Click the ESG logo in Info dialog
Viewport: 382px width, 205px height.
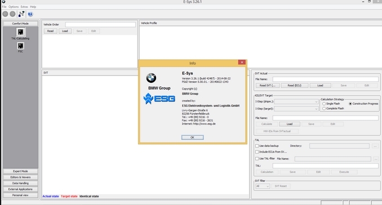tap(159, 99)
